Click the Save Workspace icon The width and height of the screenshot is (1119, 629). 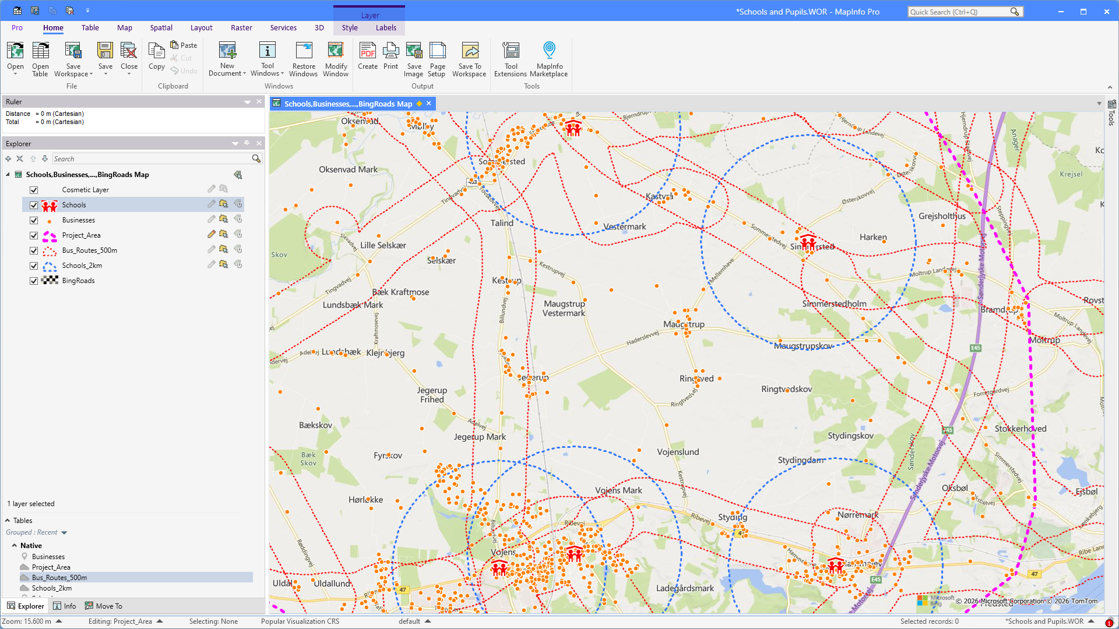[x=73, y=58]
